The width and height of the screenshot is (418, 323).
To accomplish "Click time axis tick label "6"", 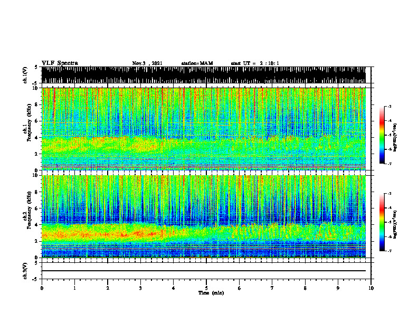I will [240, 288].
